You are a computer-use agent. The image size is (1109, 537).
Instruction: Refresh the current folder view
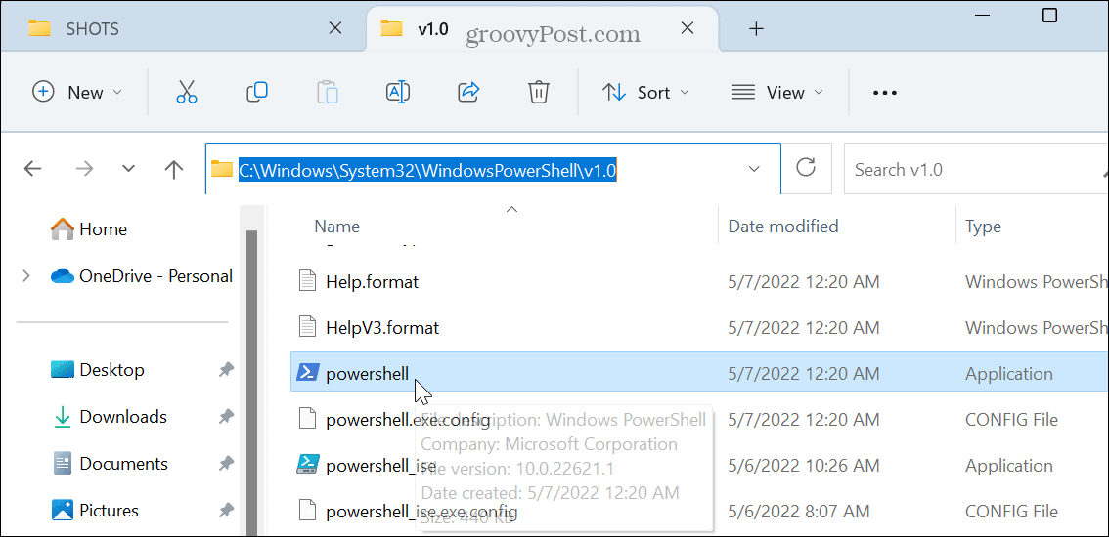tap(806, 168)
